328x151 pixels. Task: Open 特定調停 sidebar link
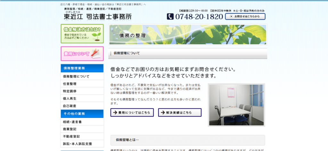tap(82, 91)
